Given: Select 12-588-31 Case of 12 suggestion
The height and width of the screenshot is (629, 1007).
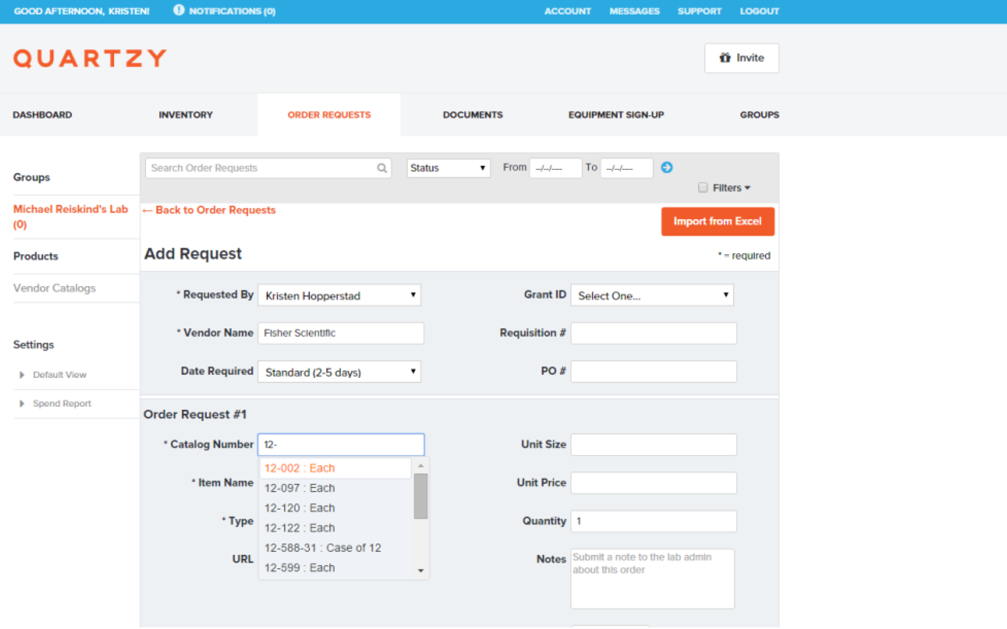Looking at the screenshot, I should point(323,548).
